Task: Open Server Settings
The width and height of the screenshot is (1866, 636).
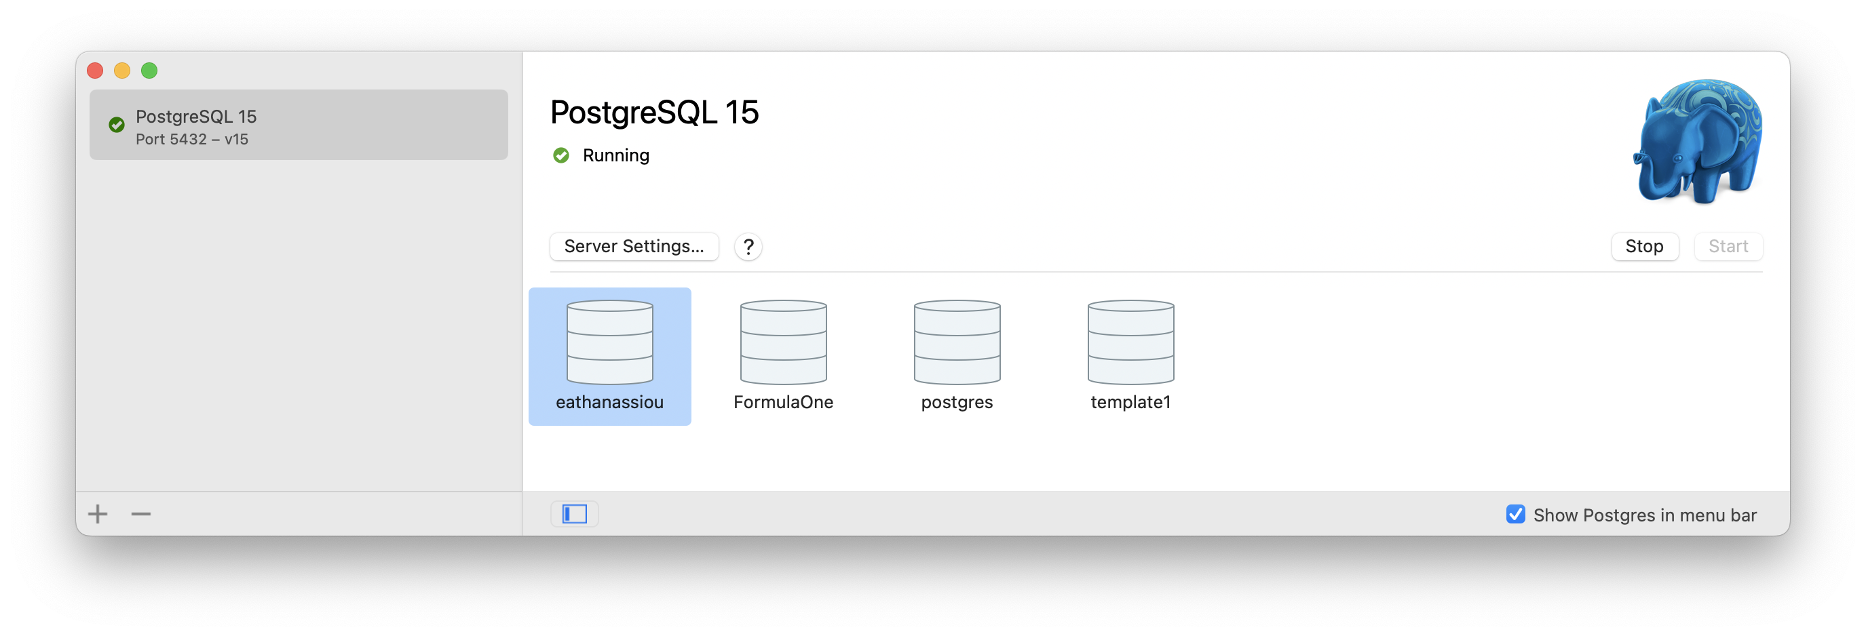Action: (634, 247)
